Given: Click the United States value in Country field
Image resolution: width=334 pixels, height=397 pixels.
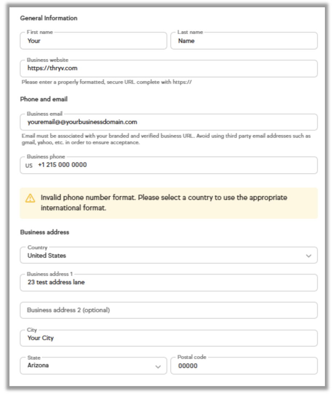Looking at the screenshot, I should click(x=47, y=256).
